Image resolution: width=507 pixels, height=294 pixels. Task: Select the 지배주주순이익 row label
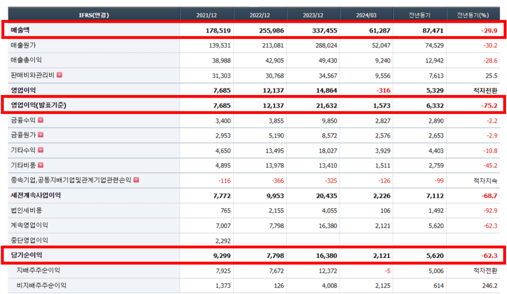38,270
